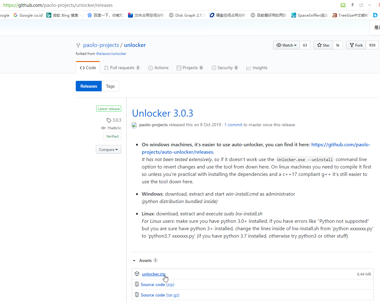
Task: Download unlocker.zip asset
Action: (154, 274)
